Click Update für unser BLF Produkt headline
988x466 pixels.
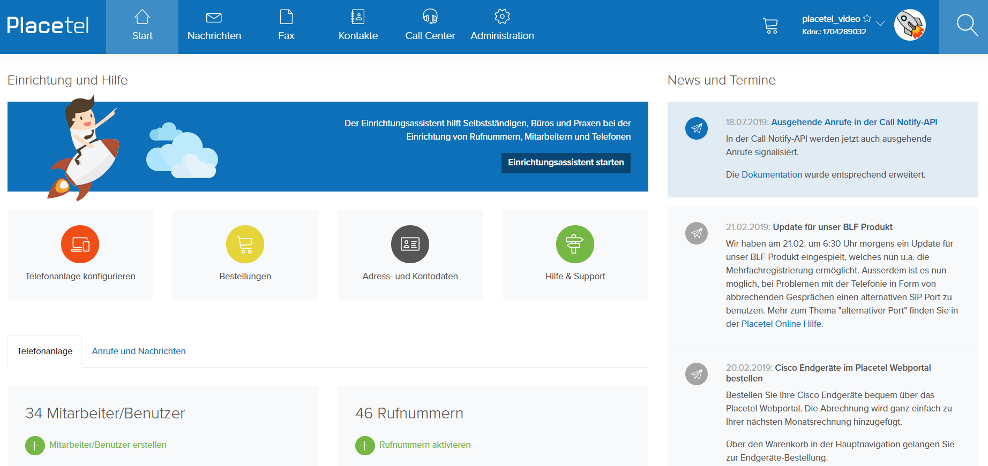click(x=833, y=227)
